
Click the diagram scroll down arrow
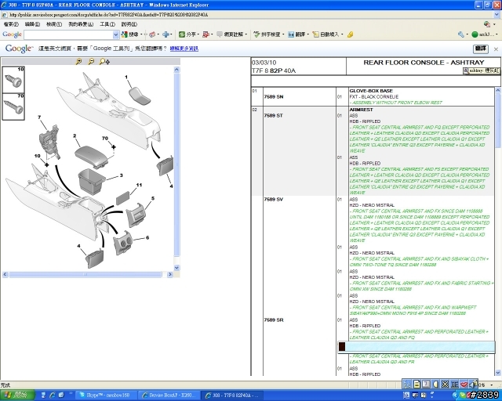(176, 268)
